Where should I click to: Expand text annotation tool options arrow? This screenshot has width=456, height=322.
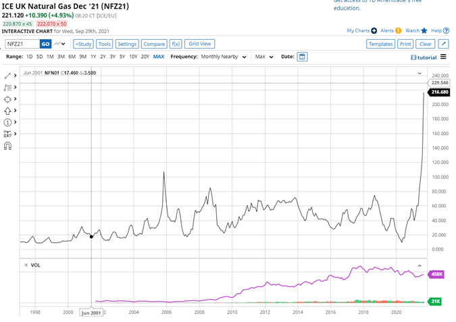click(x=16, y=87)
